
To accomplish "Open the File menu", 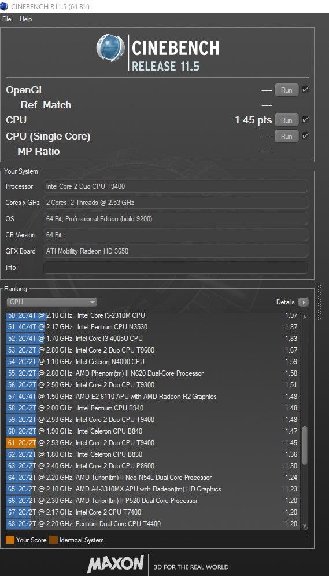I will 6,19.
